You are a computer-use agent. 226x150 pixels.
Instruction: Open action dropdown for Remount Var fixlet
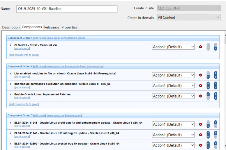(x=173, y=47)
